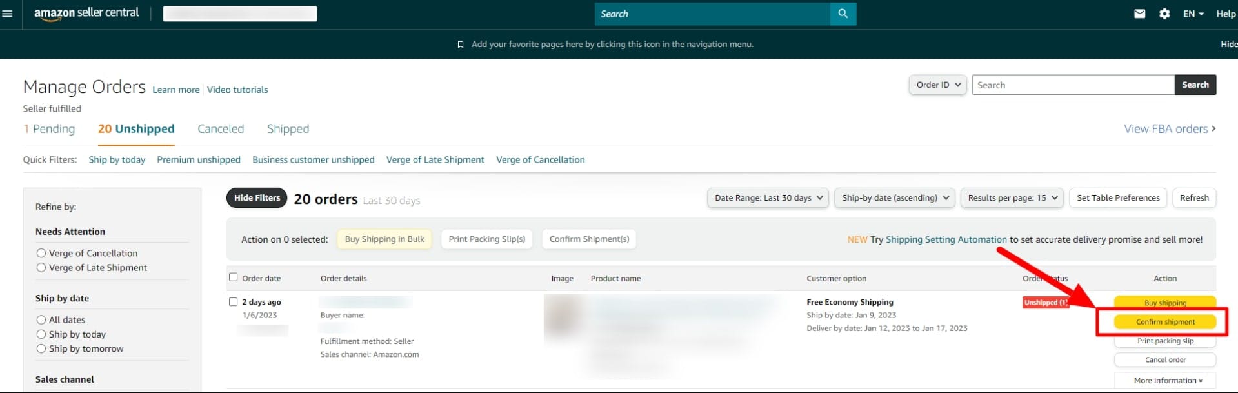The height and width of the screenshot is (393, 1238).
Task: Open the settings gear icon
Action: pos(1164,14)
